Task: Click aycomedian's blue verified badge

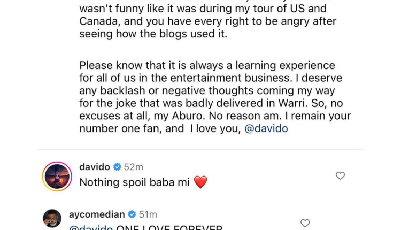Action: pyautogui.click(x=132, y=215)
